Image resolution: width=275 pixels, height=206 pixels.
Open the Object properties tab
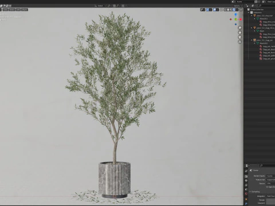point(246,199)
